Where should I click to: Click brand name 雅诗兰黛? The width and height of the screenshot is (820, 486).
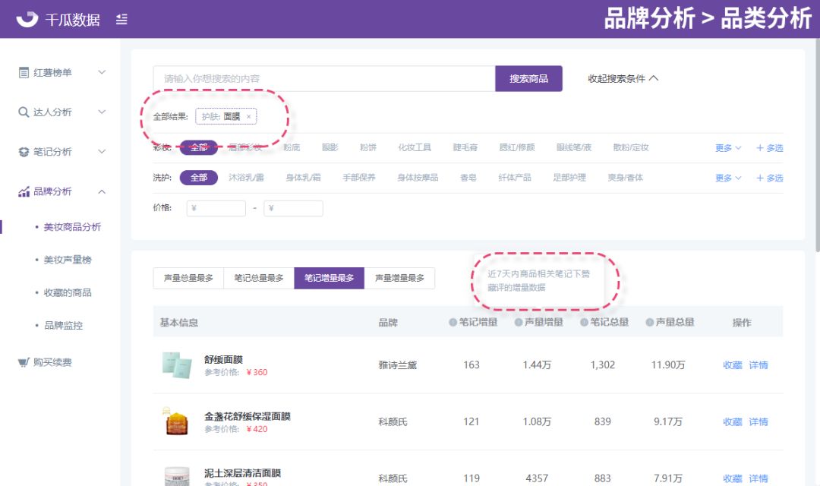point(397,365)
